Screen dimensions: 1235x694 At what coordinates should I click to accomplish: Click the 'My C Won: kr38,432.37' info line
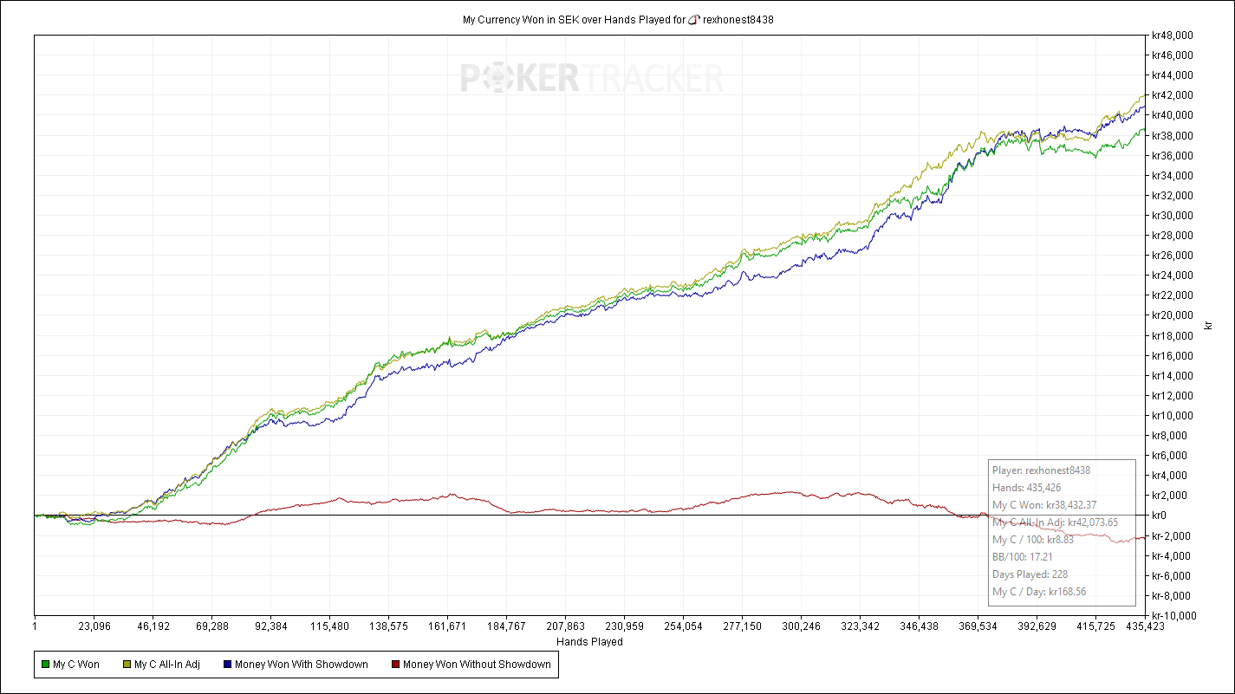click(1043, 505)
